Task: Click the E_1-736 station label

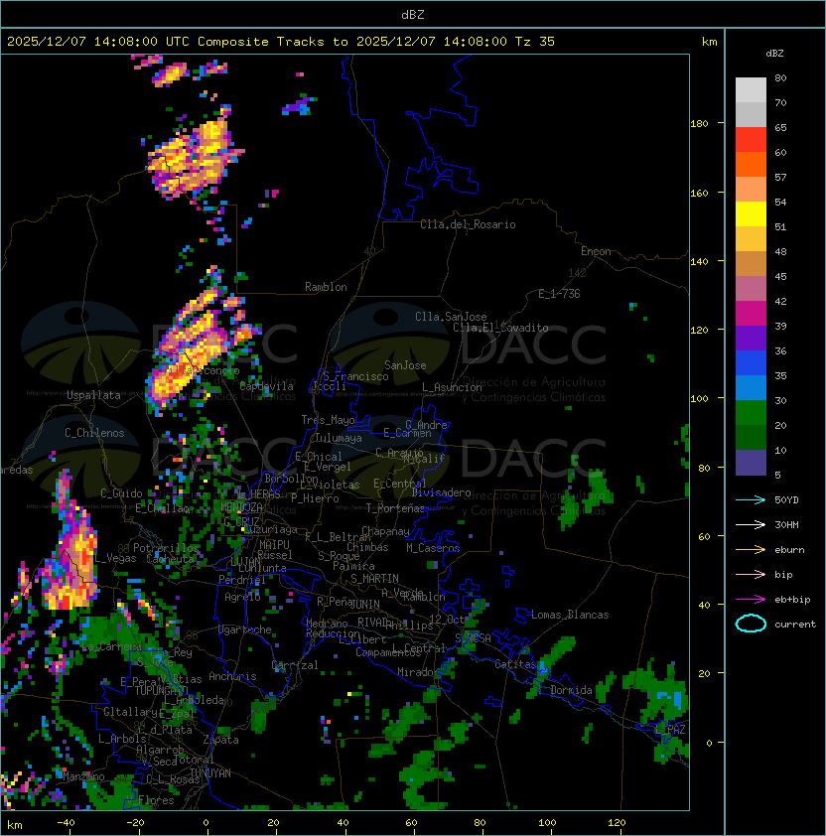Action: (559, 294)
